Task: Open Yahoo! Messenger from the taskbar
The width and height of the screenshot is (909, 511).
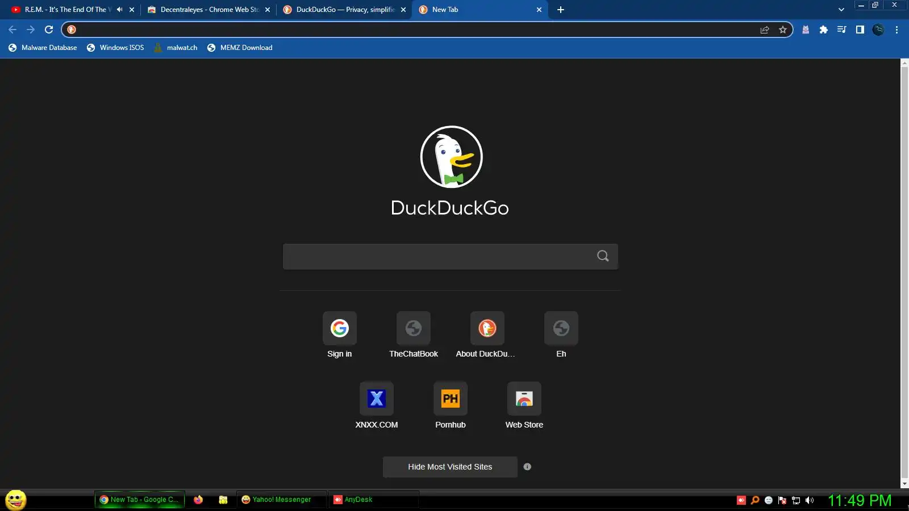Action: click(x=281, y=500)
